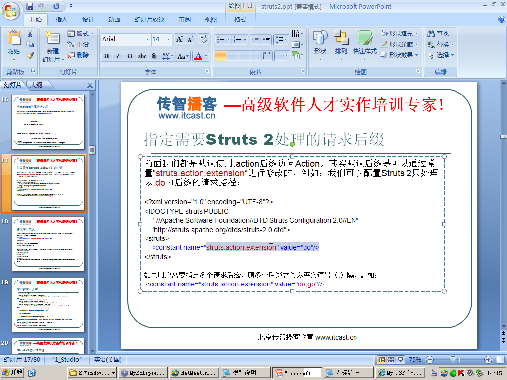Open the Shapes (形状) gallery
507x380 pixels.
click(320, 46)
